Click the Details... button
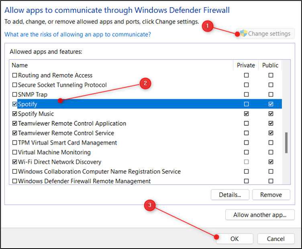 click(x=230, y=195)
